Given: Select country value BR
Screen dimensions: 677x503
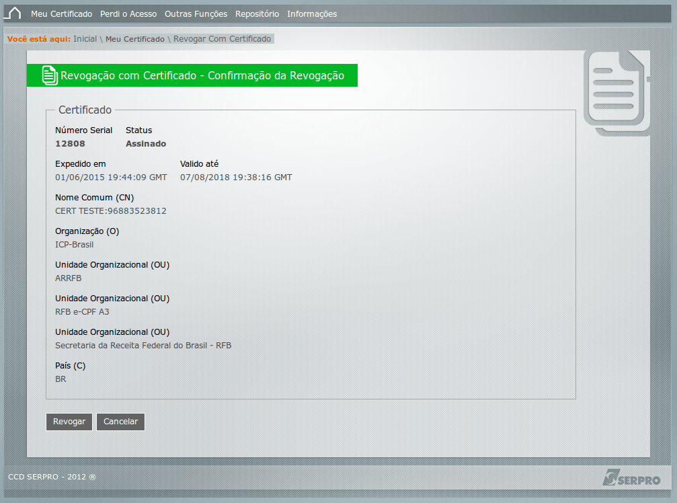Looking at the screenshot, I should coord(61,379).
